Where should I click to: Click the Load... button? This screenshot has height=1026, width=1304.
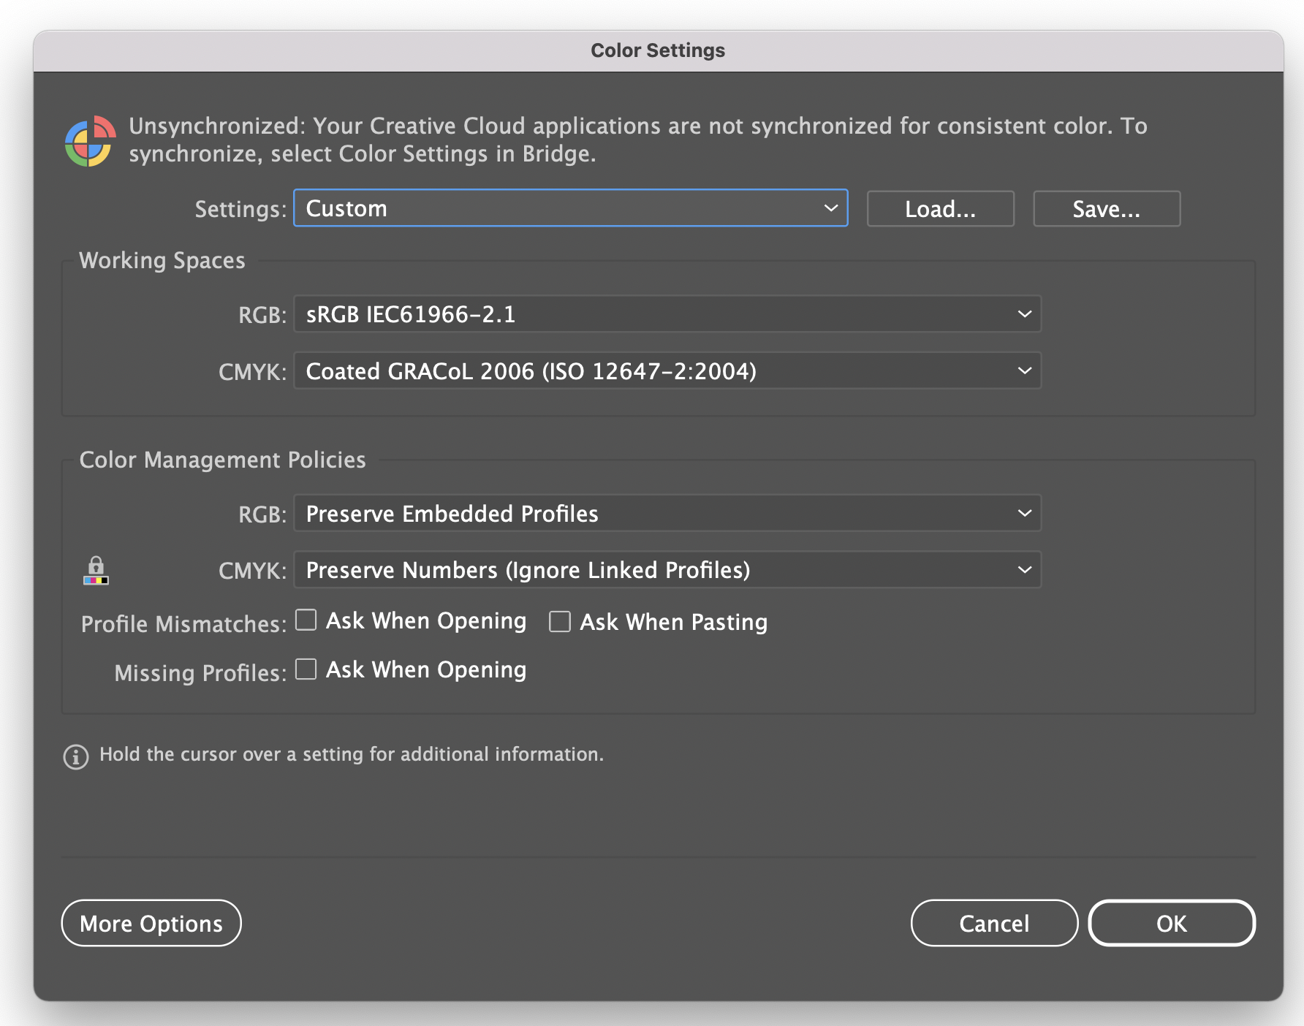(x=940, y=208)
